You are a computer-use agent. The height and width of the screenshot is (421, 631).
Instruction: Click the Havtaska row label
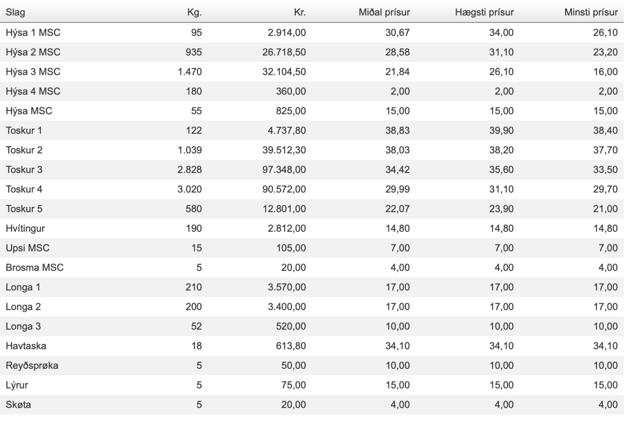coord(26,346)
